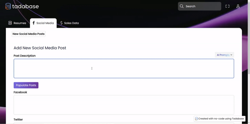
Task: Click the search magnifier icon
Action: click(182, 6)
